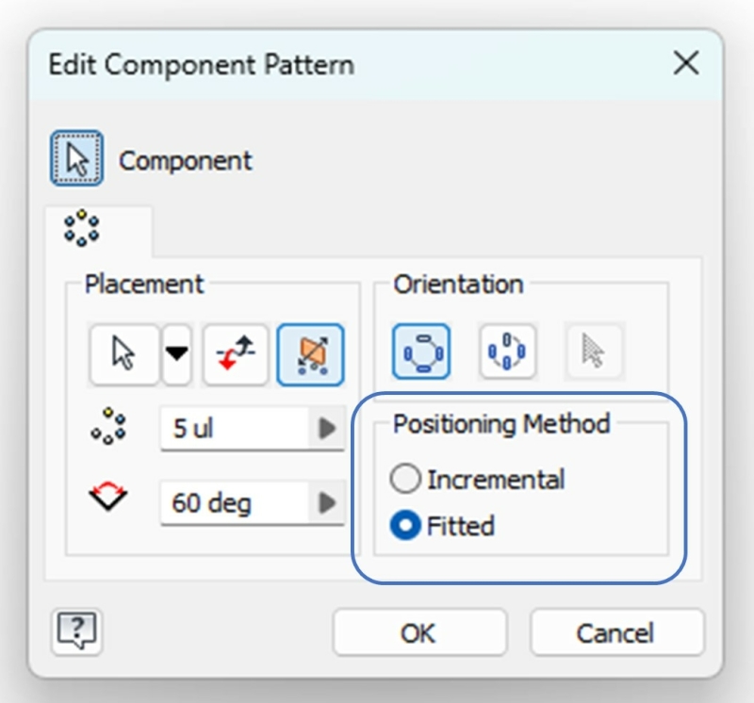
Task: Confirm the pattern with OK
Action: tap(419, 632)
